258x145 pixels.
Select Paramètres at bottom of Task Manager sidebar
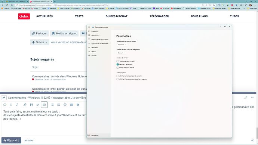pyautogui.click(x=99, y=135)
